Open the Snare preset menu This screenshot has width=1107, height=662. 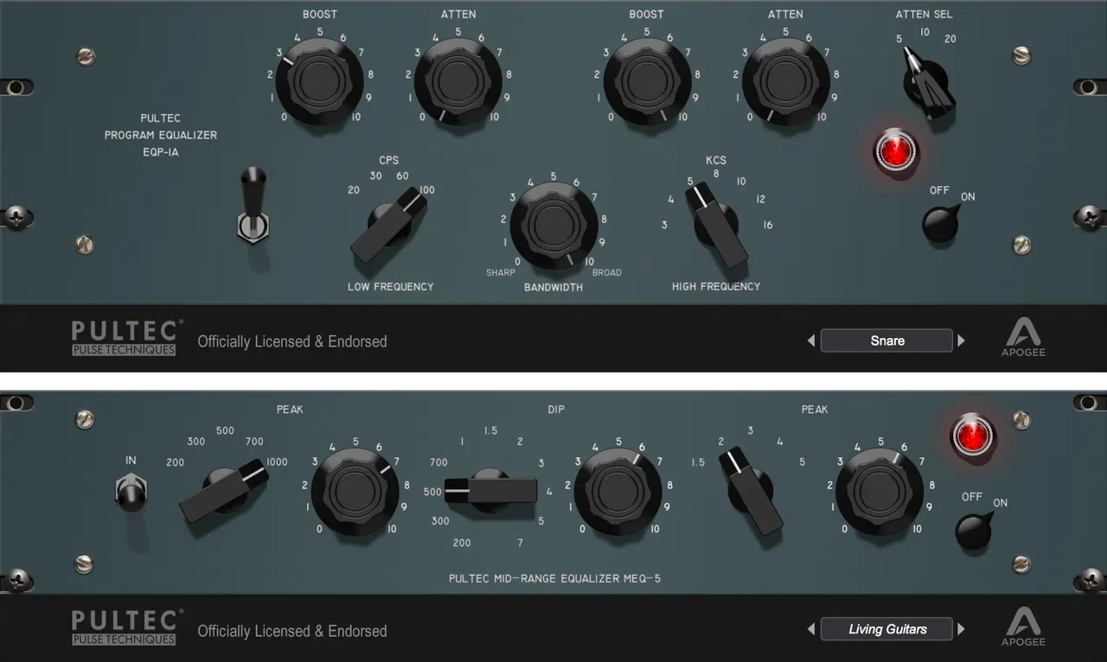(x=886, y=341)
